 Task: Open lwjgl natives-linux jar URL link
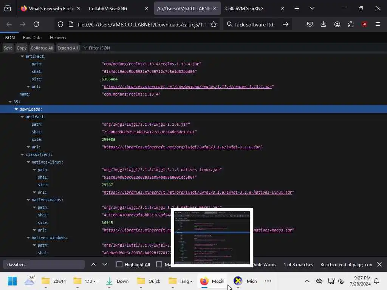pyautogui.click(x=198, y=192)
